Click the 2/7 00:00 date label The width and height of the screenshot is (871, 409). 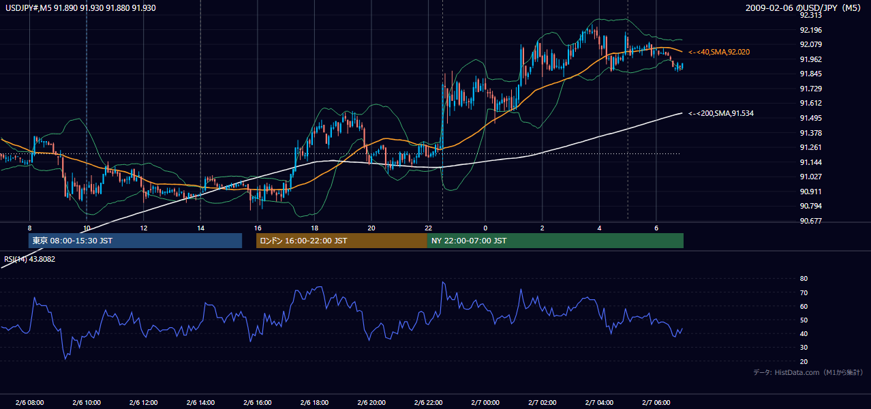point(485,403)
